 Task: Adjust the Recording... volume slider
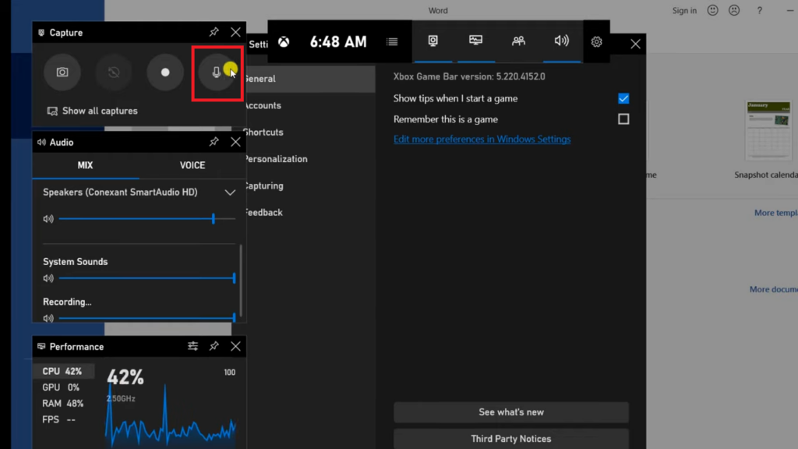coord(147,318)
